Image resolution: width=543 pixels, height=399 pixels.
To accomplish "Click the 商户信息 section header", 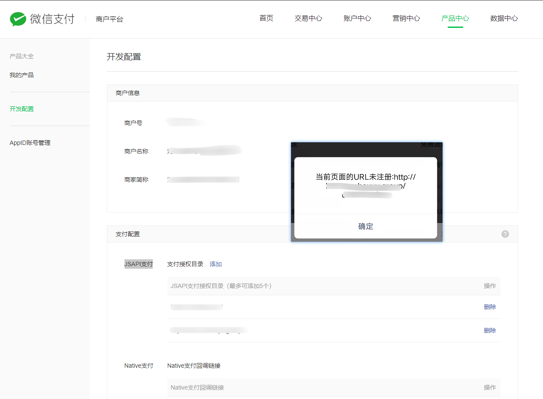I will (x=127, y=93).
